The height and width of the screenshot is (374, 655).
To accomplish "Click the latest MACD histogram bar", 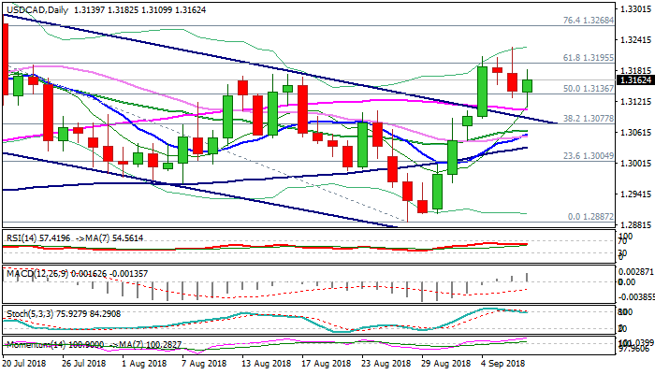I will 528,277.
